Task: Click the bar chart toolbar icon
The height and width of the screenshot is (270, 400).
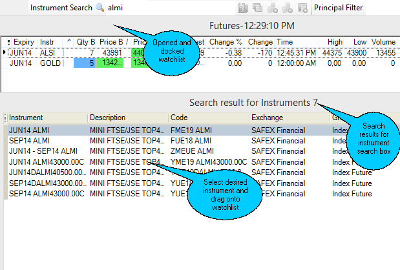Action: (x=243, y=8)
